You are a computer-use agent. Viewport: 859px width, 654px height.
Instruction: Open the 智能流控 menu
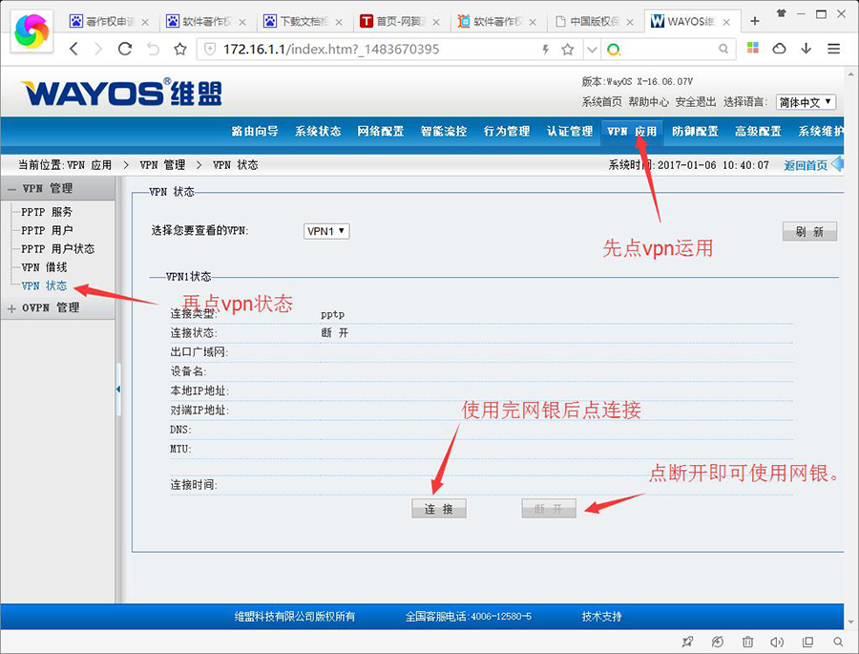coord(444,132)
